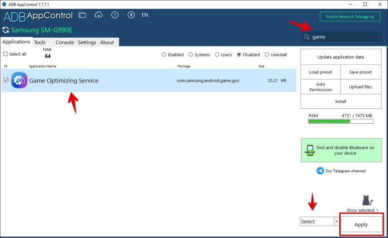388x238 pixels.
Task: Switch to the Settings tab
Action: click(87, 42)
